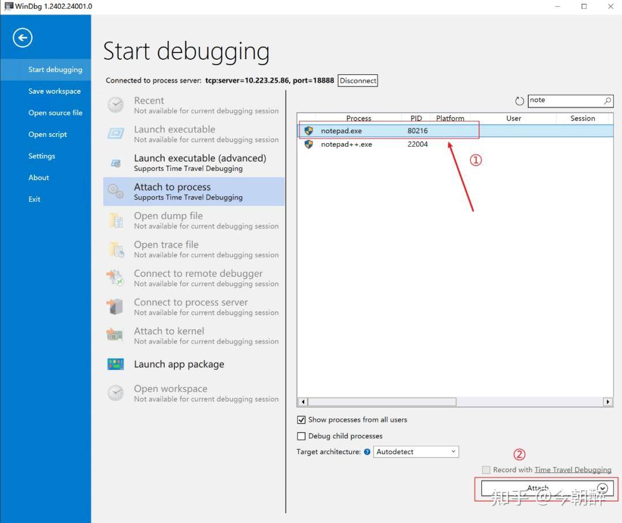Click the scroll left arrow of process list
The height and width of the screenshot is (523, 622).
303,402
